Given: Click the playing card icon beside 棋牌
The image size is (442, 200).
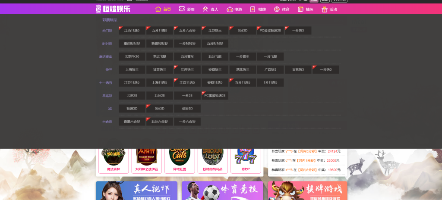Looking at the screenshot, I should pyautogui.click(x=253, y=9).
